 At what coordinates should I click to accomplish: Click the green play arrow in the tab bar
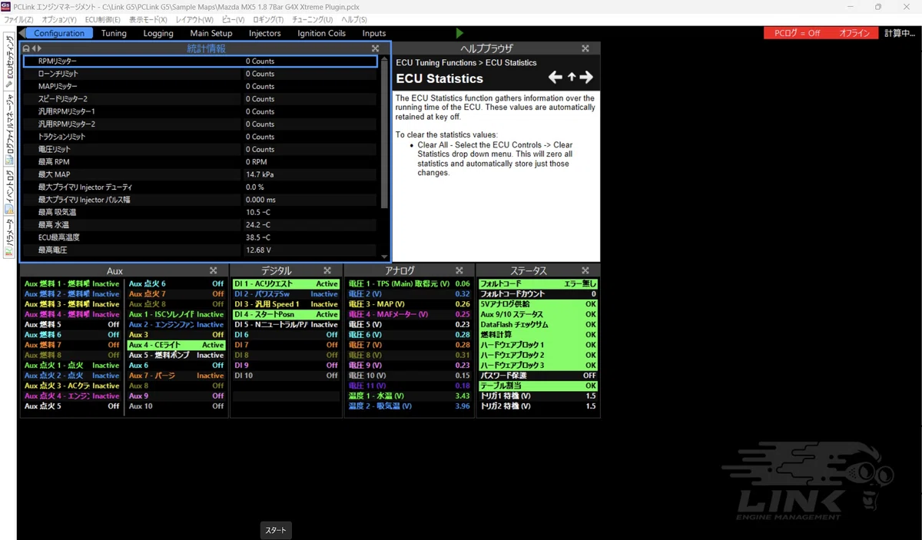click(459, 33)
